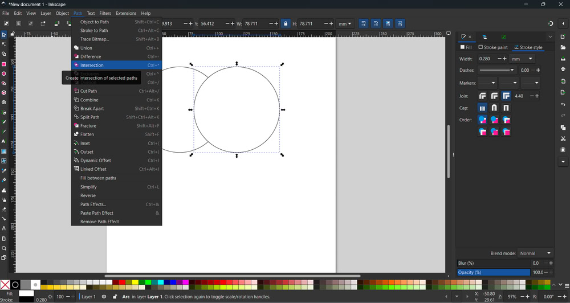Viewport: 570px width, 303px height.
Task: Open the stroke width unit dropdown
Action: pyautogui.click(x=522, y=59)
